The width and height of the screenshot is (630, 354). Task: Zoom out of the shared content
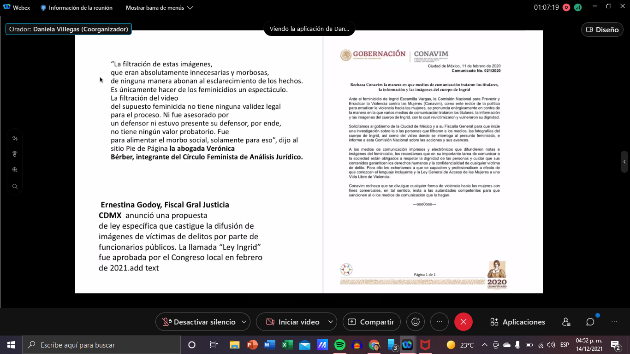(x=15, y=186)
